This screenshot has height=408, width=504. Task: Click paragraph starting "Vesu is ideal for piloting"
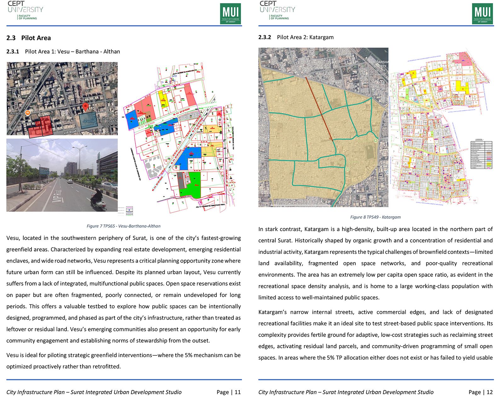coord(123,361)
